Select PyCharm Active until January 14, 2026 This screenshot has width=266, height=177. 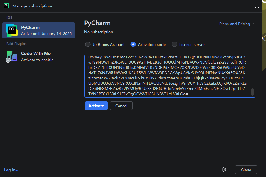point(39,30)
